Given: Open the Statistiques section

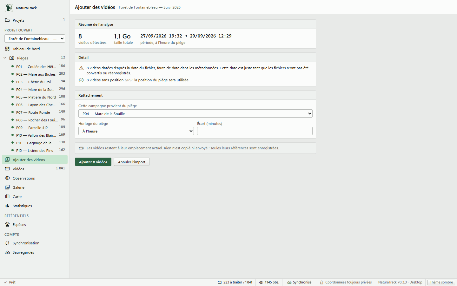Looking at the screenshot, I should click(x=35, y=206).
